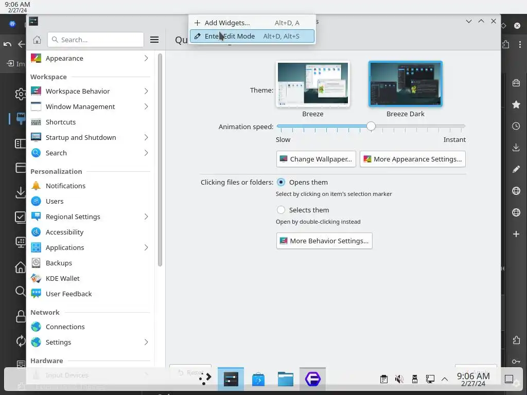Open Accessibility settings page
This screenshot has height=395, width=527.
(x=90, y=232)
